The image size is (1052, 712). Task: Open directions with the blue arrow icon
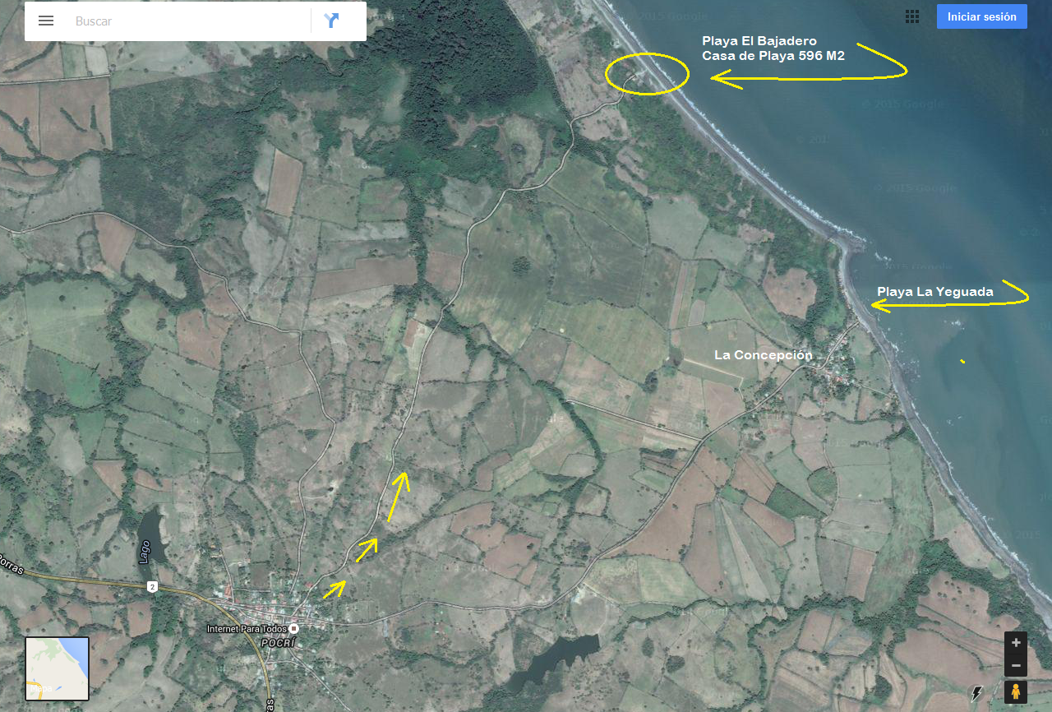tap(331, 21)
